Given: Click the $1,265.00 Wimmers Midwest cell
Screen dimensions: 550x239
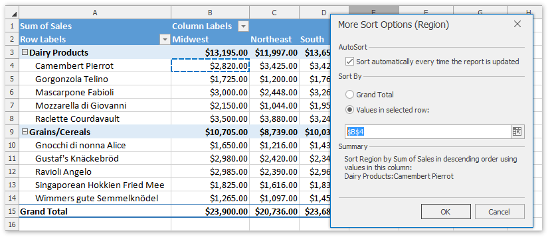Looking at the screenshot, I should click(x=210, y=199).
